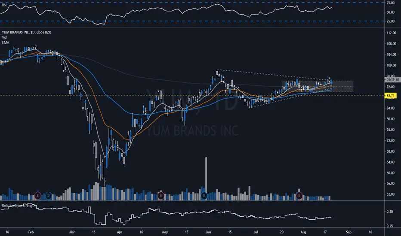Click the Mar label on time axis
This screenshot has height=236, width=401.
[x=72, y=232]
